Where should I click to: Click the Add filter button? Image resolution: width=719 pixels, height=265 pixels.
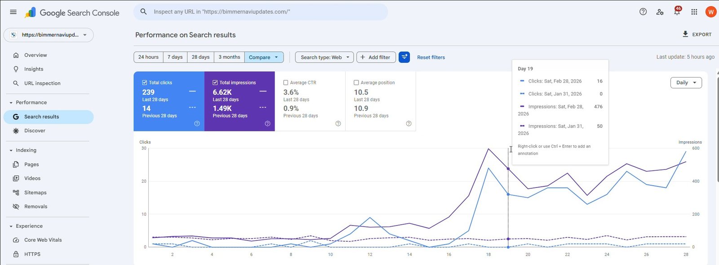coord(376,57)
